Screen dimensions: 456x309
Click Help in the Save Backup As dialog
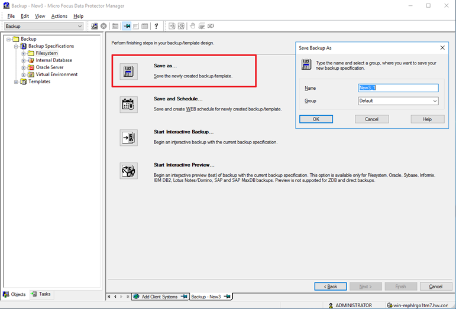[x=428, y=119]
